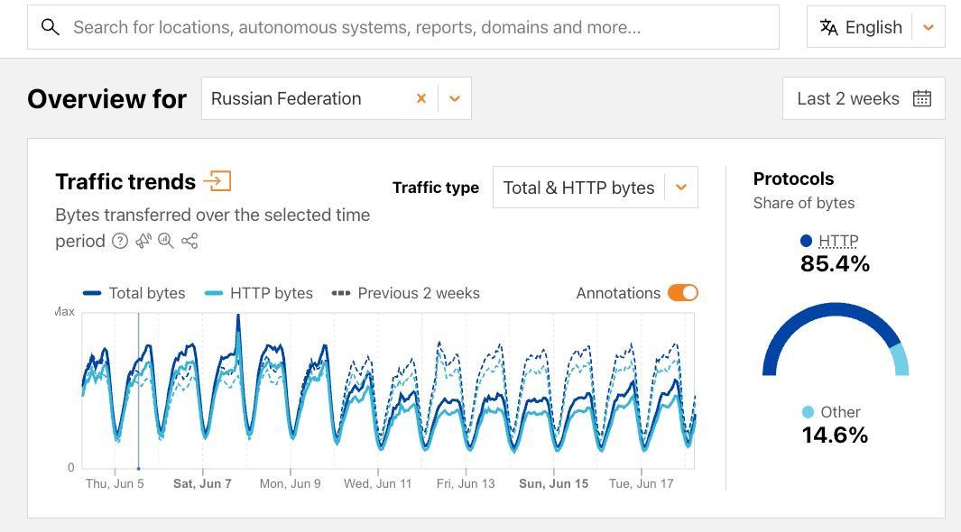Click the annotation marker line near Jun 5
The image size is (961, 532).
click(139, 390)
